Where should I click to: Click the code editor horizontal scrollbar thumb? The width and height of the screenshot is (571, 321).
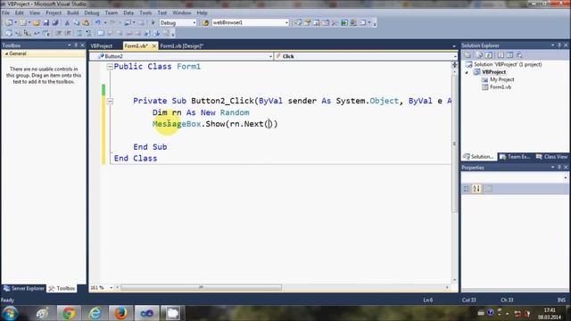pyautogui.click(x=201, y=287)
